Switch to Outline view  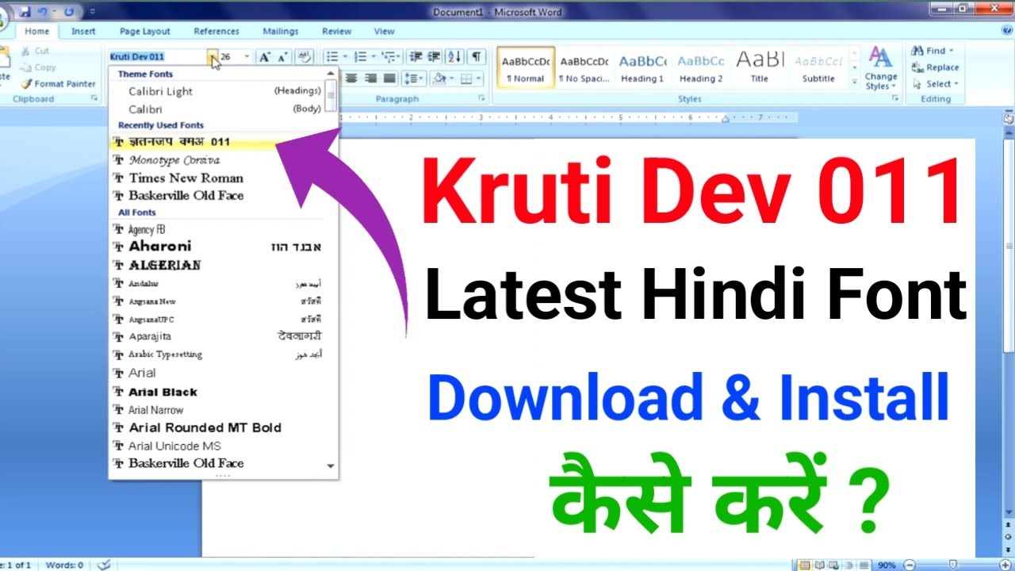click(851, 565)
